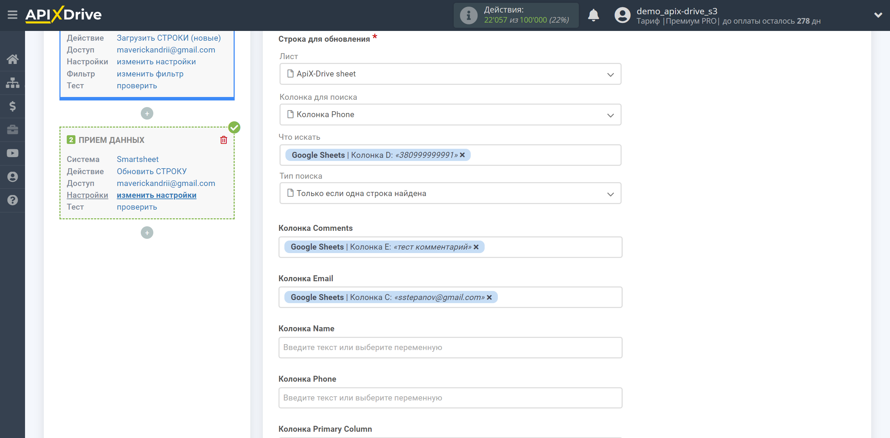
Task: Open profile icon in sidebar
Action: (x=13, y=177)
